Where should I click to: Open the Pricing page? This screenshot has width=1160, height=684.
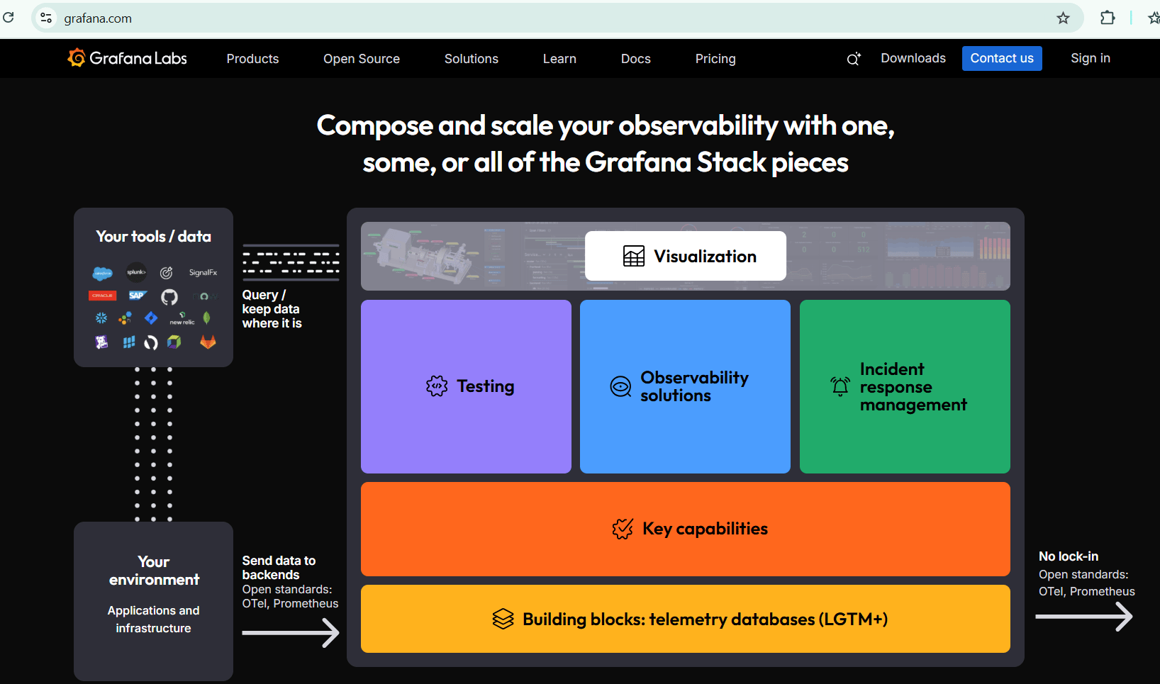pos(715,59)
